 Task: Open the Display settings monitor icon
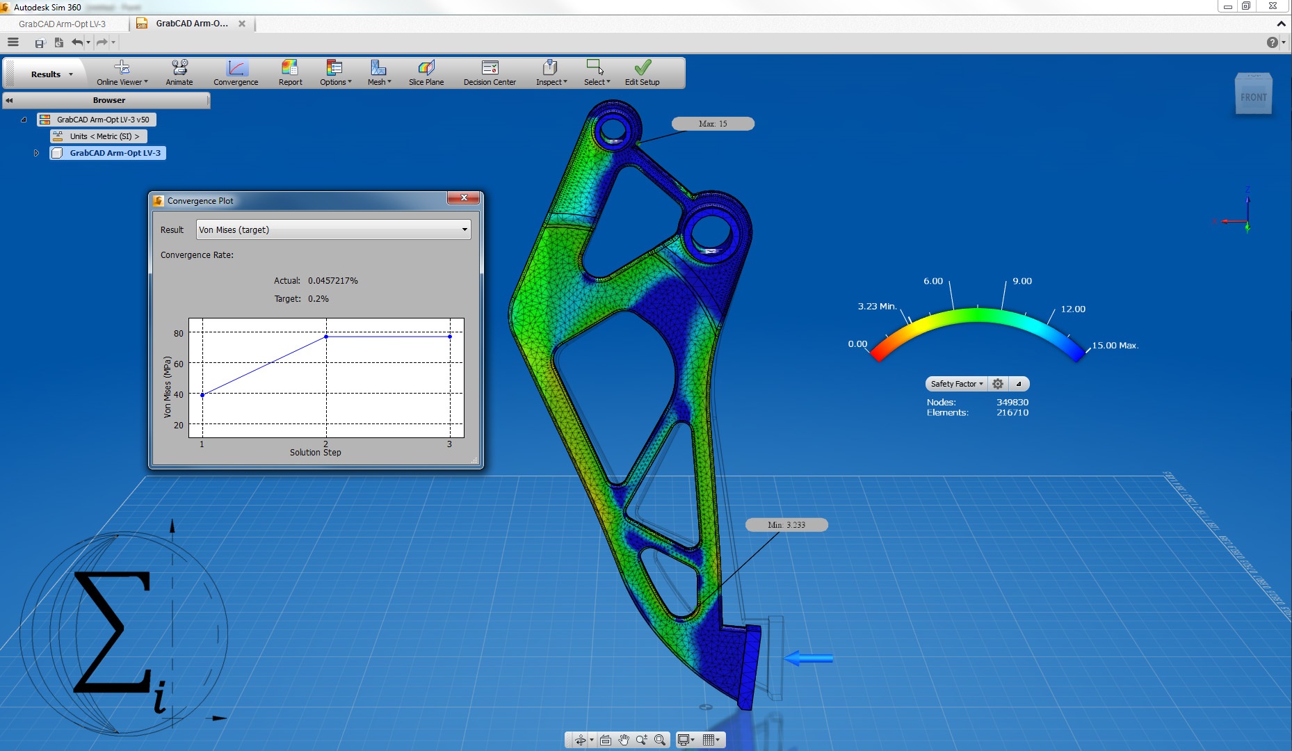click(684, 740)
